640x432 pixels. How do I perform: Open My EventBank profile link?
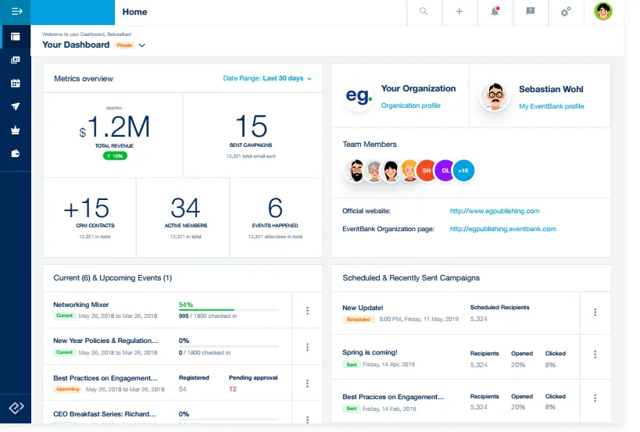pyautogui.click(x=551, y=106)
